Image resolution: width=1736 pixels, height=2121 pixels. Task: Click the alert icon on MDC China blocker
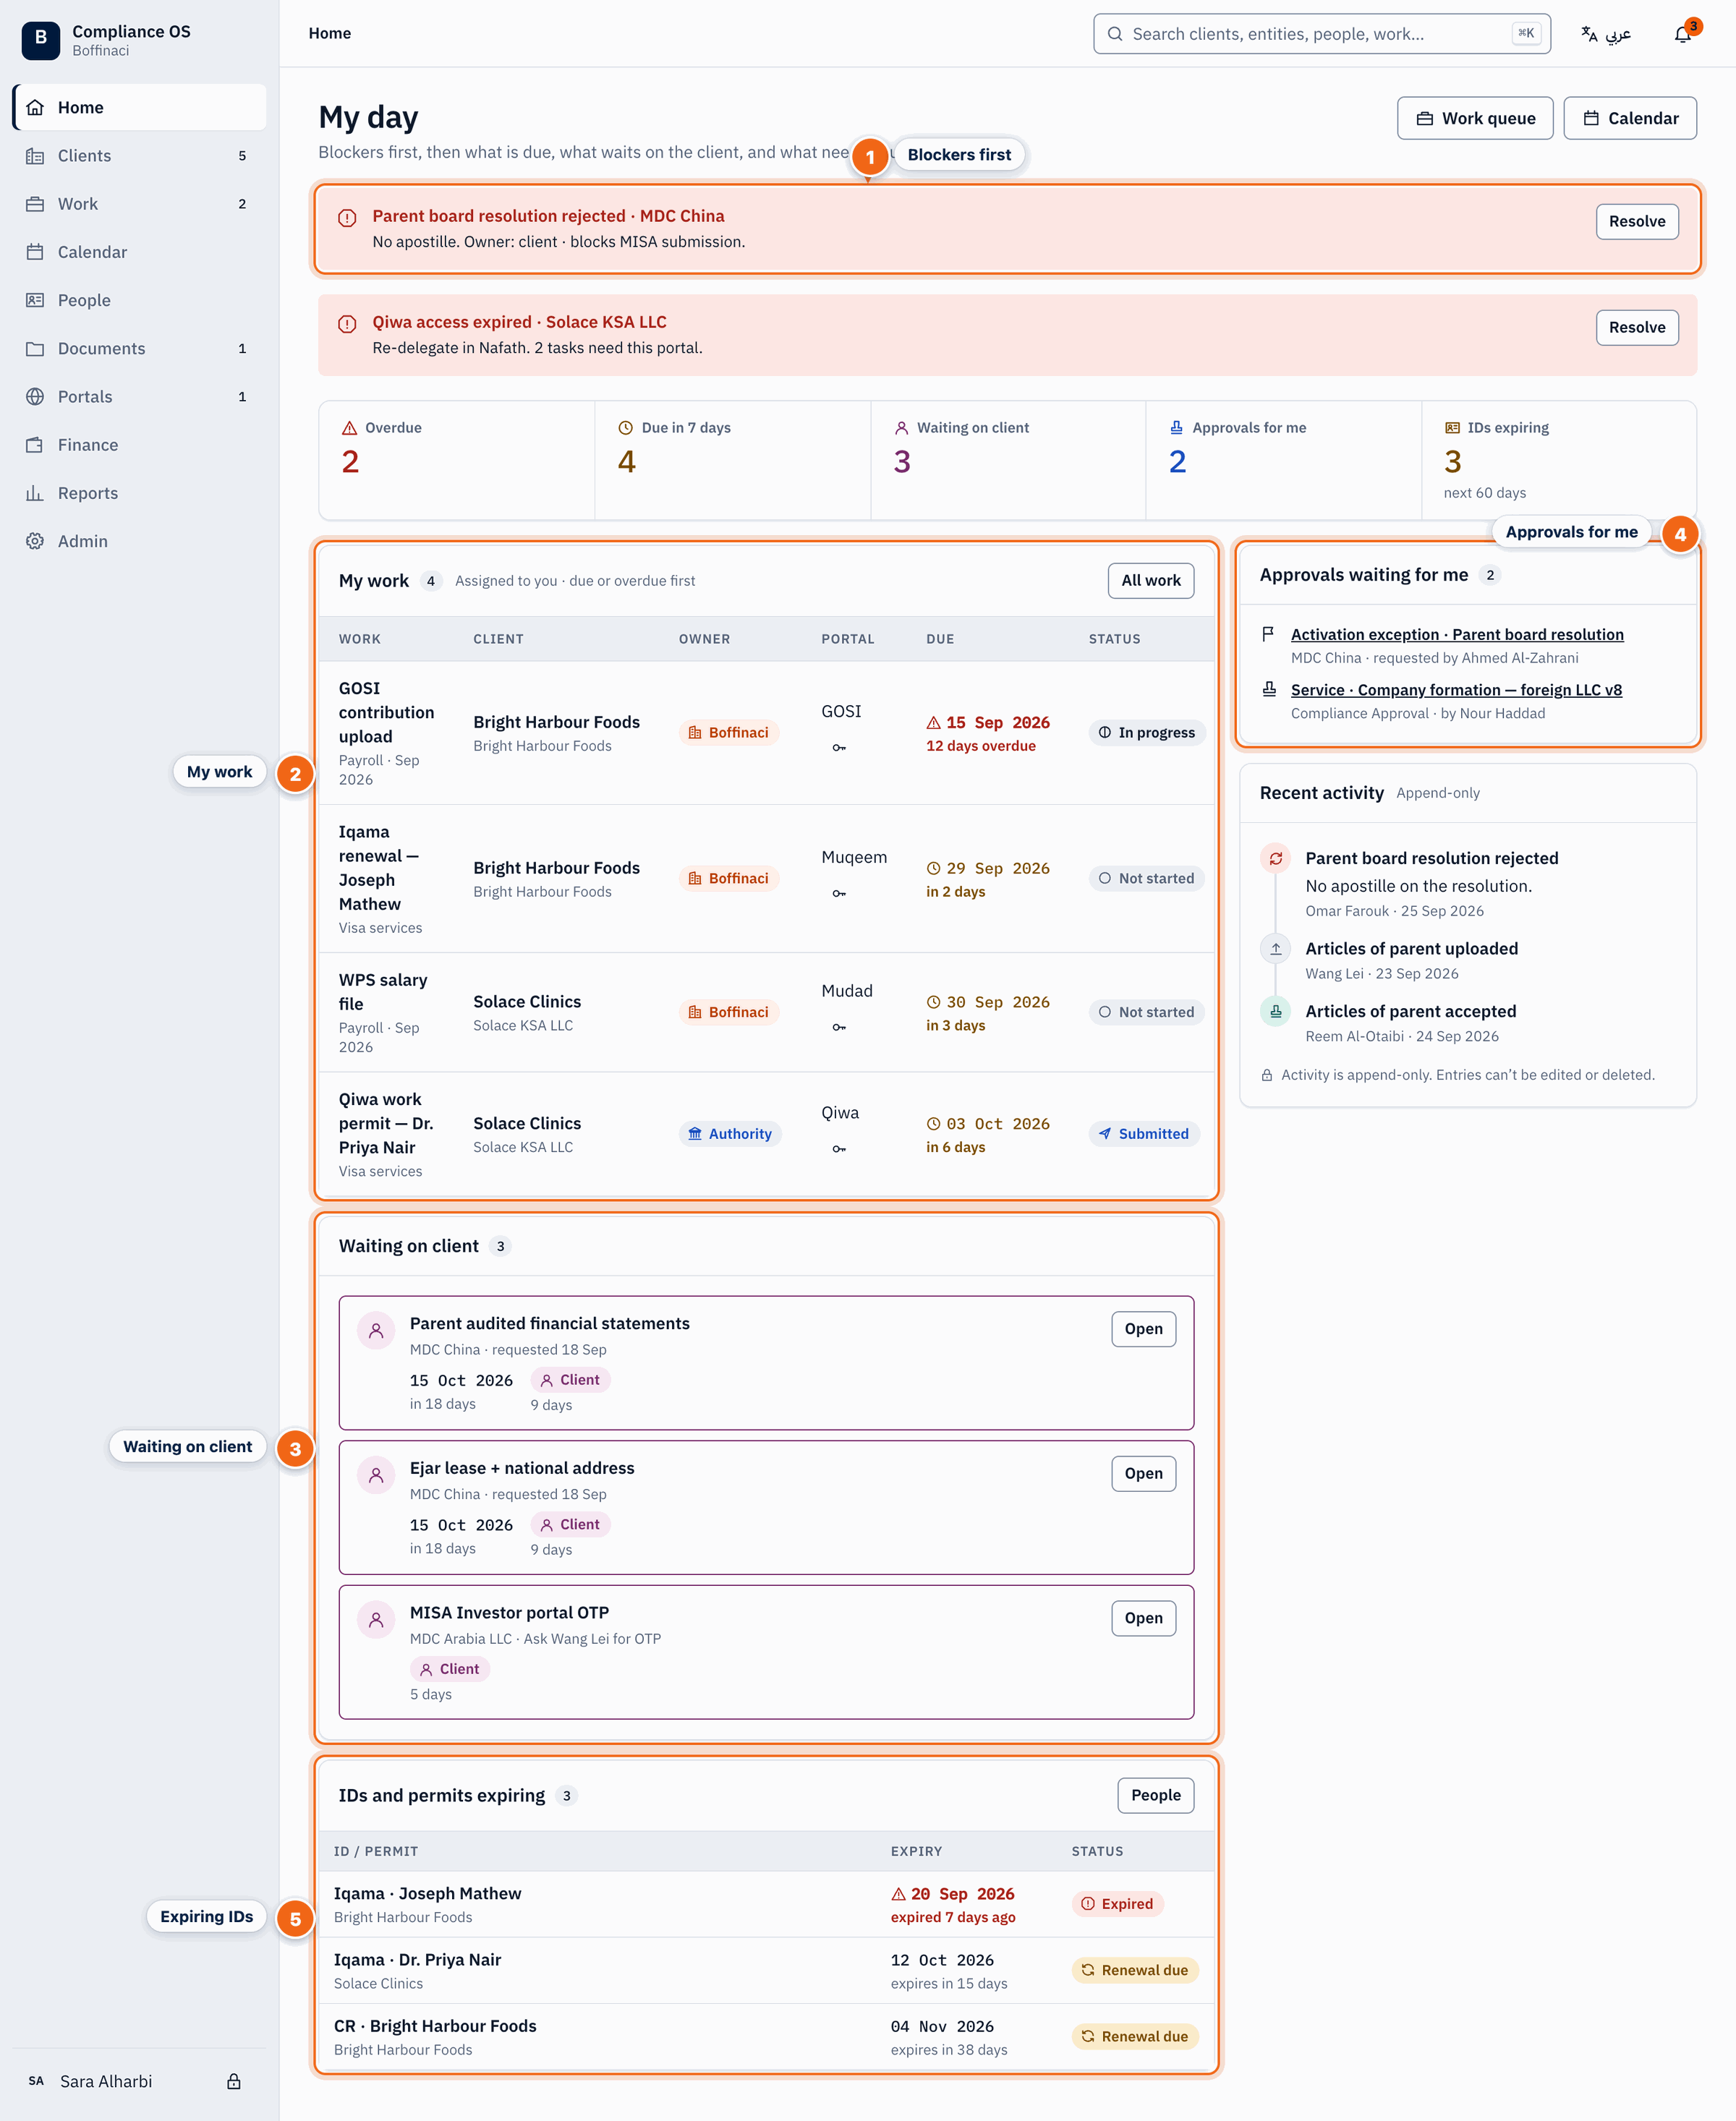(347, 218)
